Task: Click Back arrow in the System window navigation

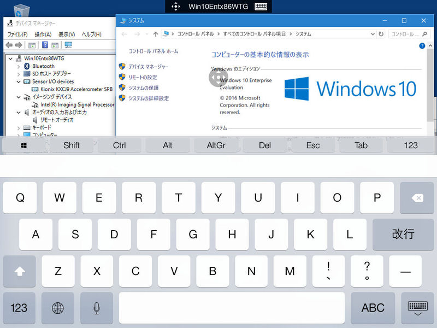Action: [x=125, y=34]
